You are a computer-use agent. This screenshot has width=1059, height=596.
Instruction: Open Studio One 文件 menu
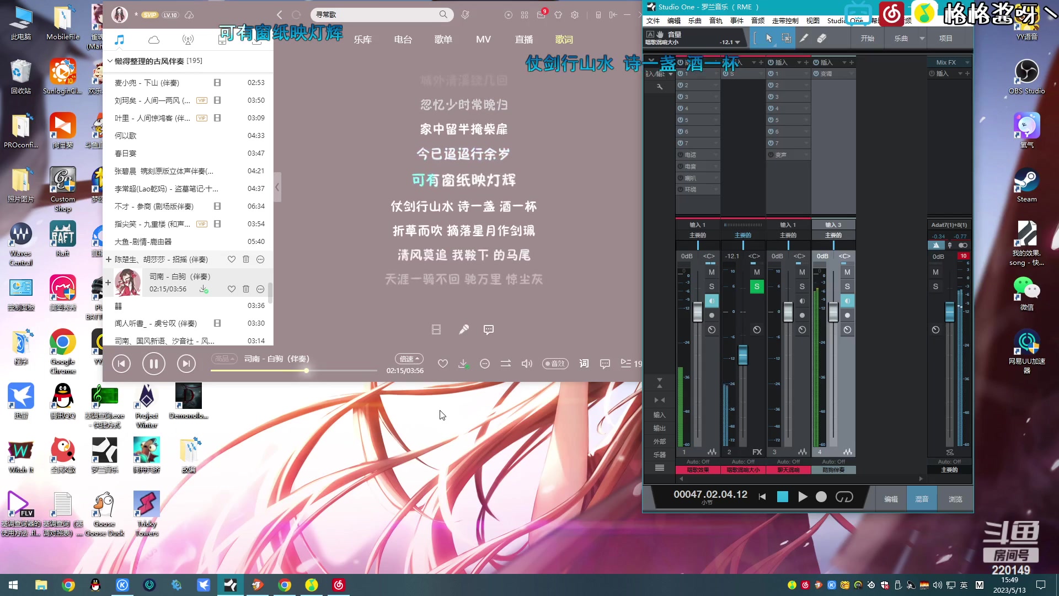click(653, 21)
